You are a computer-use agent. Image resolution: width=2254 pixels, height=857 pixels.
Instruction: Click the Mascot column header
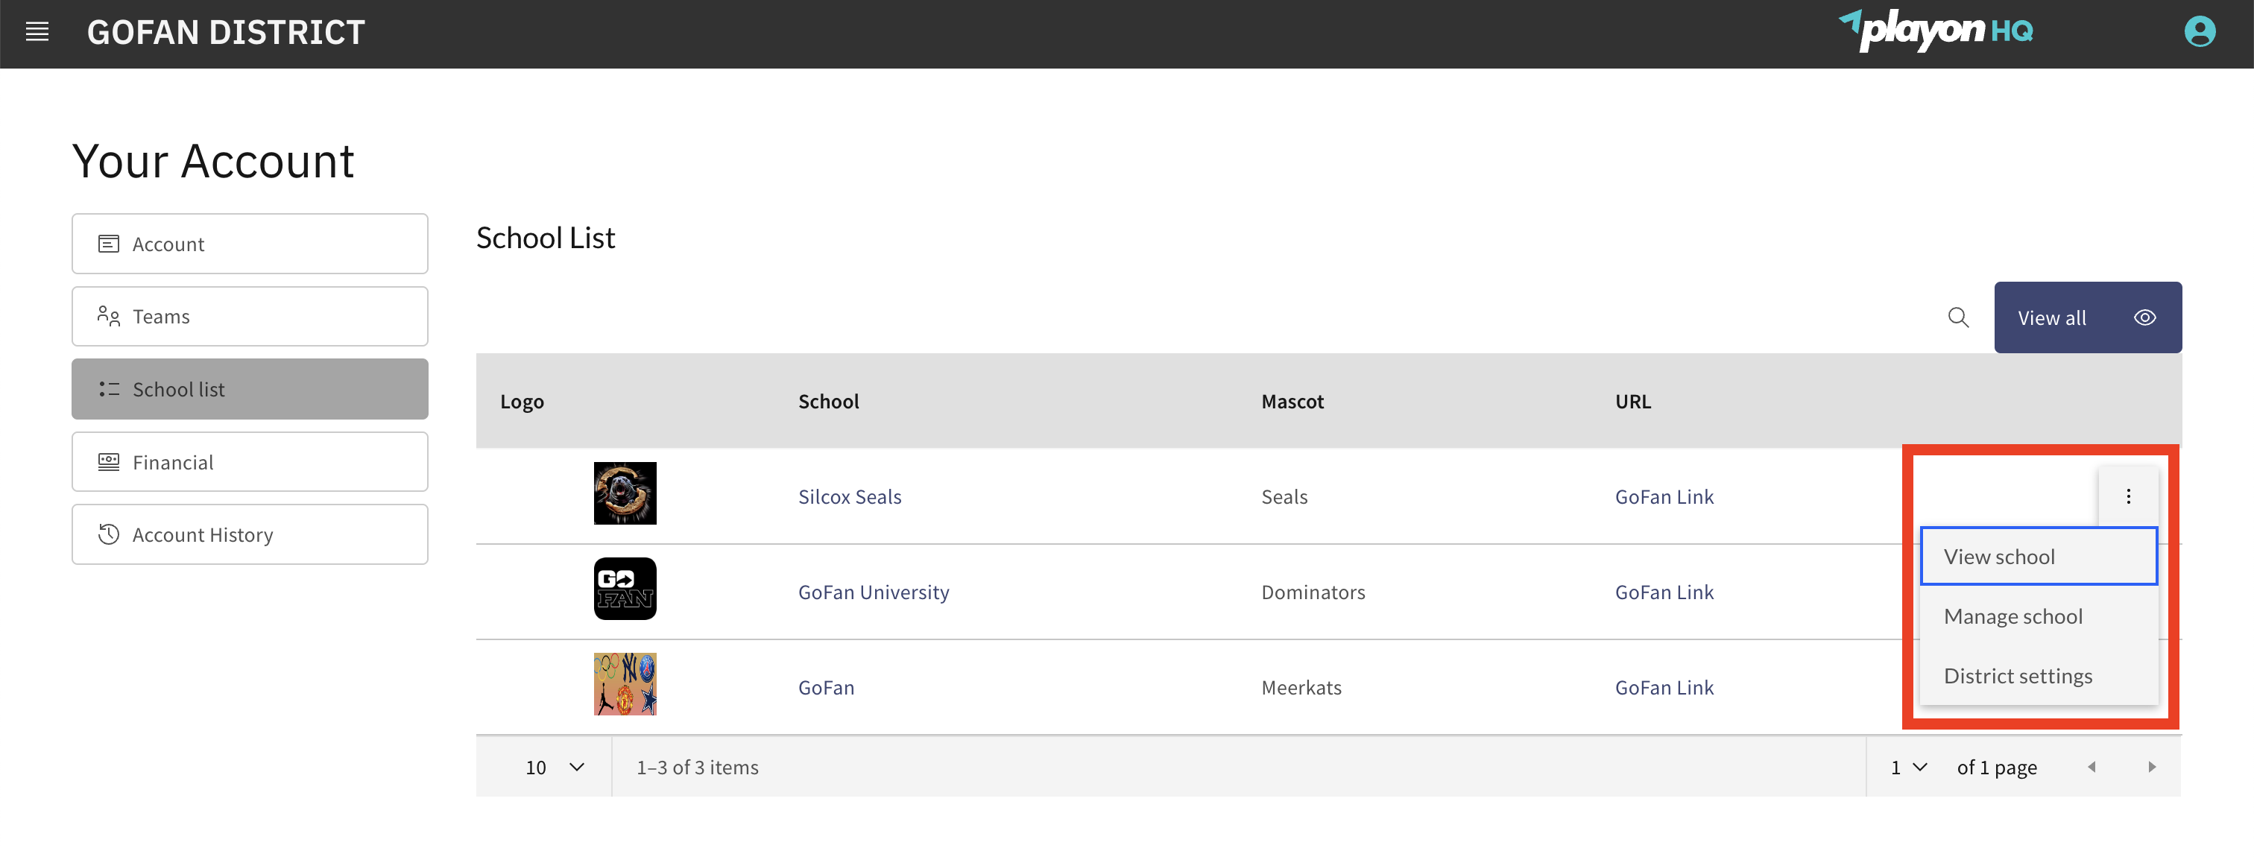pos(1292,402)
